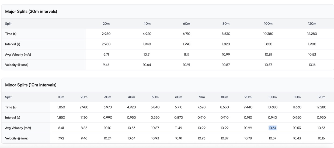Viewport: 334px width, 148px height.
Task: Click Major Splits Time value 2.980
Action: pyautogui.click(x=106, y=34)
